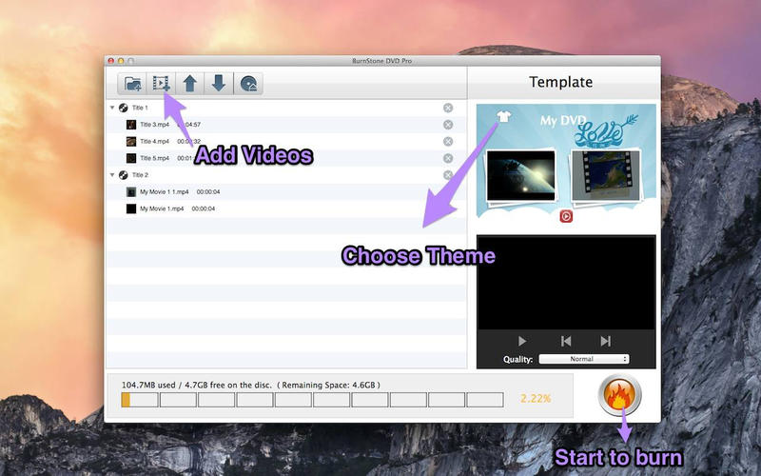Move selected item down with down arrow
This screenshot has width=761, height=476.
pos(219,84)
